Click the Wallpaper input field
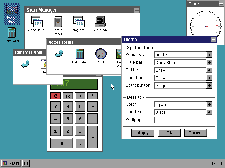The image size is (225, 168). click(183, 120)
